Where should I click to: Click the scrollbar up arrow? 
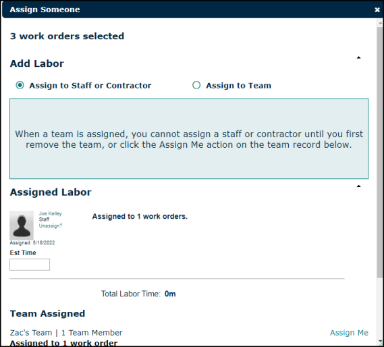(380, 23)
